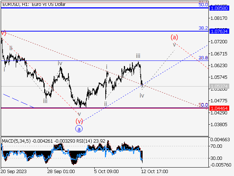Click the 0.004663 MACD scale value

220,140
